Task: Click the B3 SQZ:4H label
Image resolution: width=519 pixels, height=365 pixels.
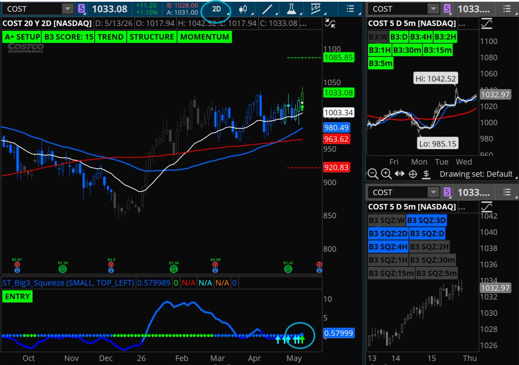Action: click(388, 247)
